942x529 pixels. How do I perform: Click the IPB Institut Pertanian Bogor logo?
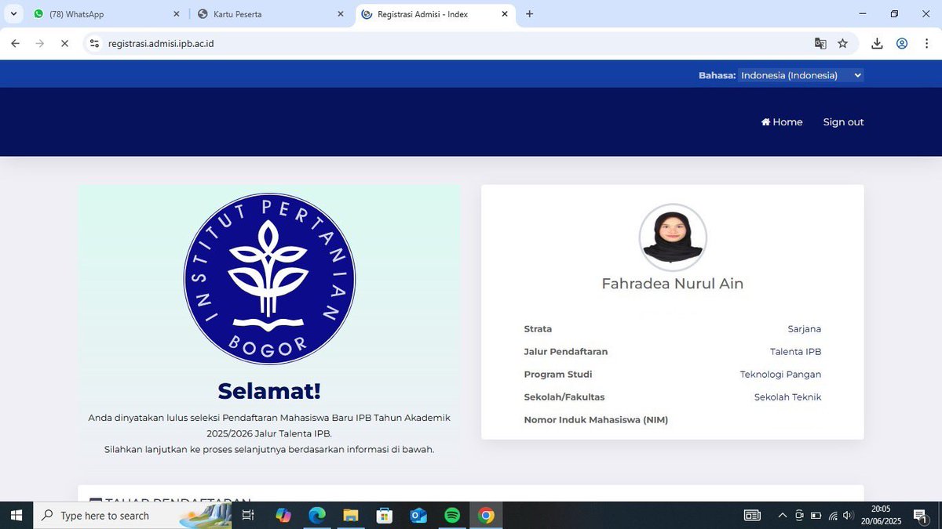(269, 280)
